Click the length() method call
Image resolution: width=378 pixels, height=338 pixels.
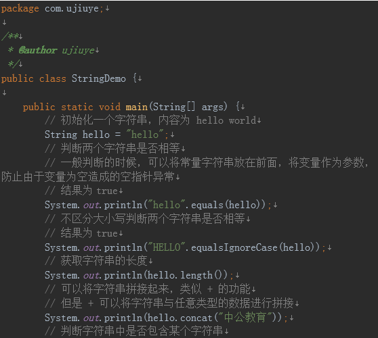203,275
